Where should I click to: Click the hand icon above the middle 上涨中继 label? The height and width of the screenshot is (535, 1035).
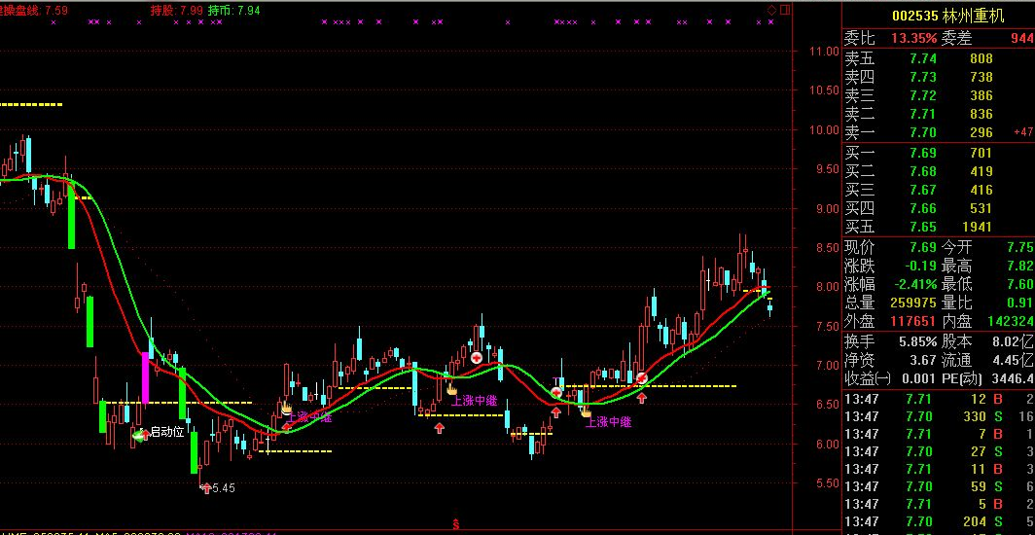[x=451, y=388]
